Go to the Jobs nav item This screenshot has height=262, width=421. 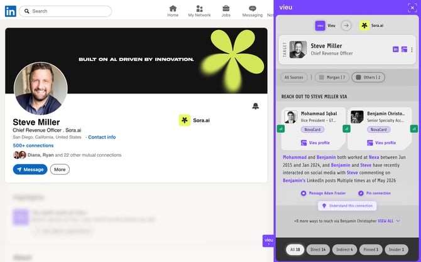pos(226,11)
